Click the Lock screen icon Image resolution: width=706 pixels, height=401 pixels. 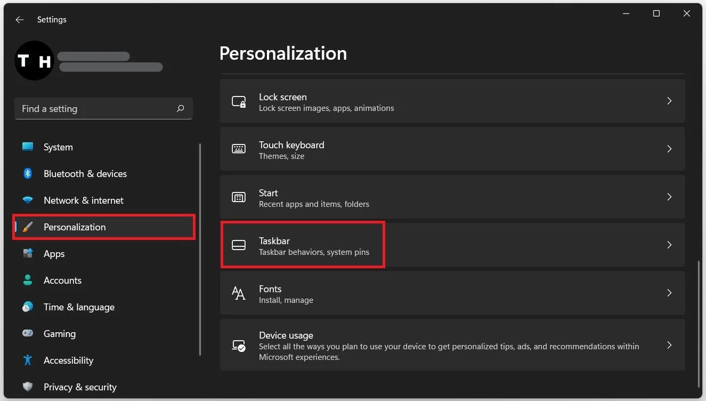(x=239, y=101)
